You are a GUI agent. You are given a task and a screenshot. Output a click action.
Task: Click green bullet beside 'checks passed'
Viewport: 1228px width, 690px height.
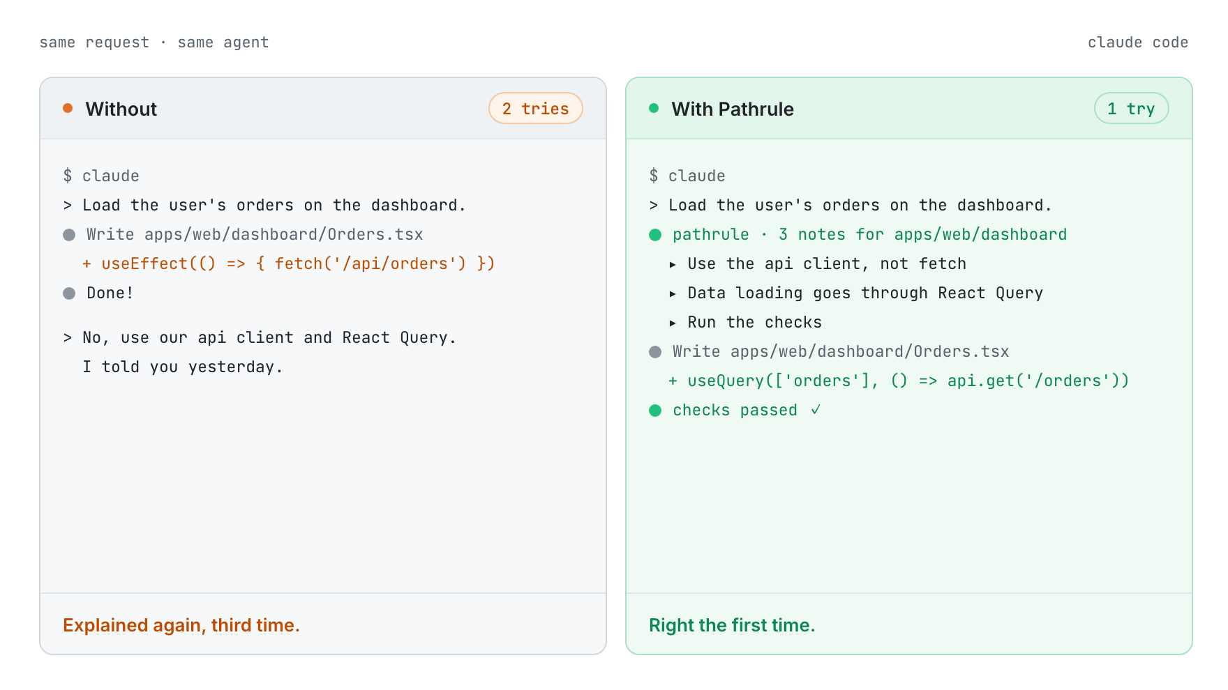655,411
